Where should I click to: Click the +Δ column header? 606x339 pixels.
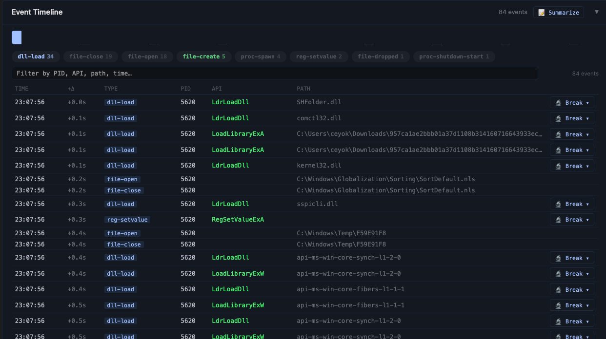(72, 89)
